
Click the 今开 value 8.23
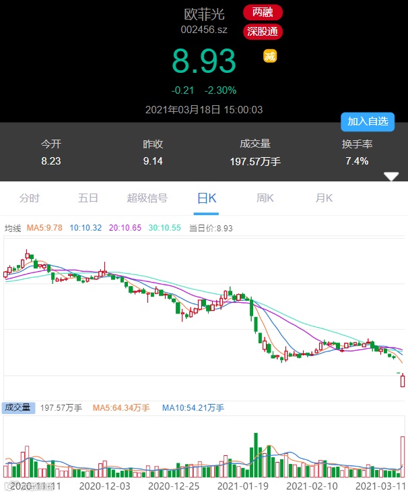(51, 161)
